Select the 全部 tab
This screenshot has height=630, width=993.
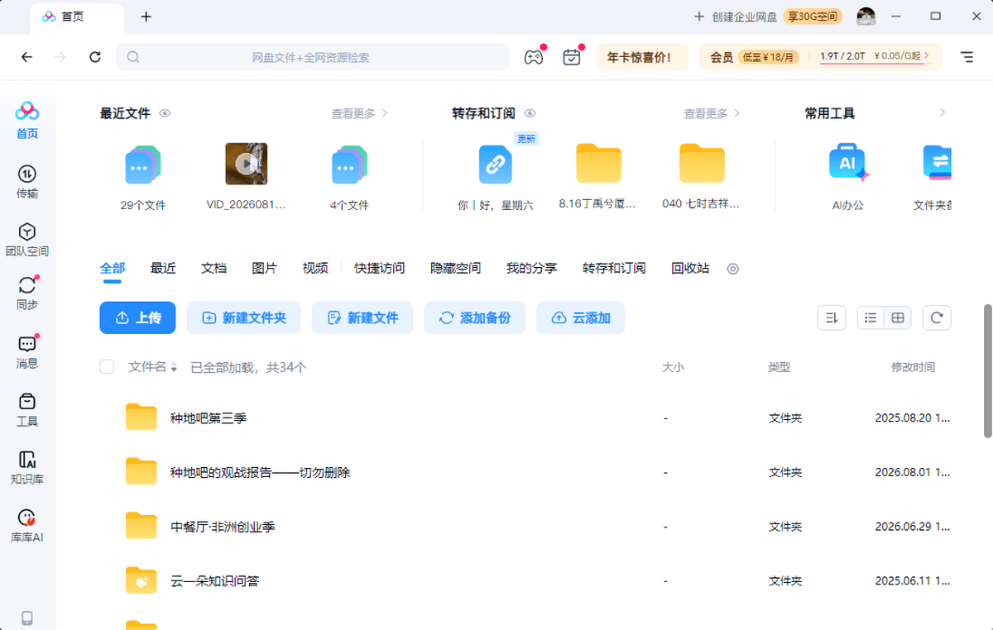pos(113,269)
